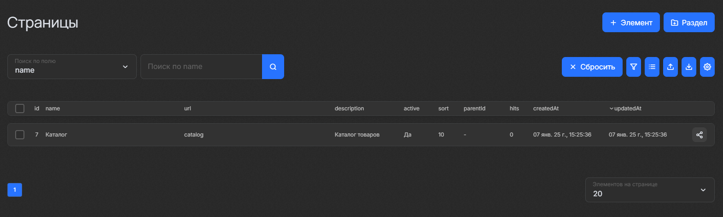Focus the 'Поиск по name' input field
Image resolution: width=723 pixels, height=217 pixels.
(x=201, y=67)
